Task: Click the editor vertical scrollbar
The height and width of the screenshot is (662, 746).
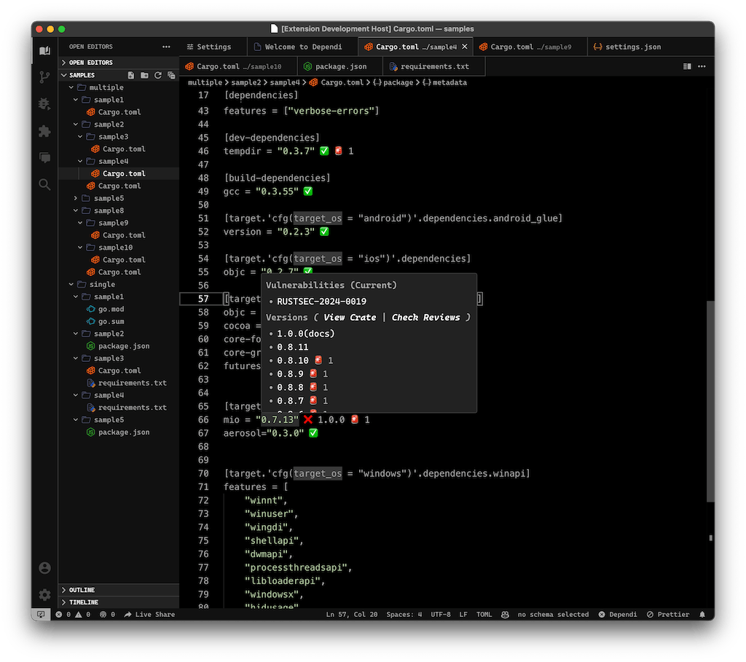Action: [710, 401]
